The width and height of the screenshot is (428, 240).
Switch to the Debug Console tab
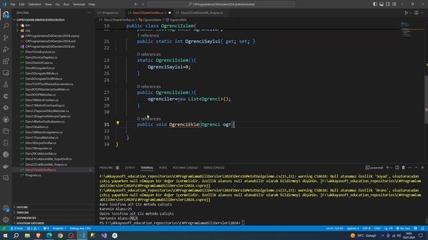point(214,167)
